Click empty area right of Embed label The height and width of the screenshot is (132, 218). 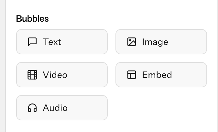(x=189, y=75)
